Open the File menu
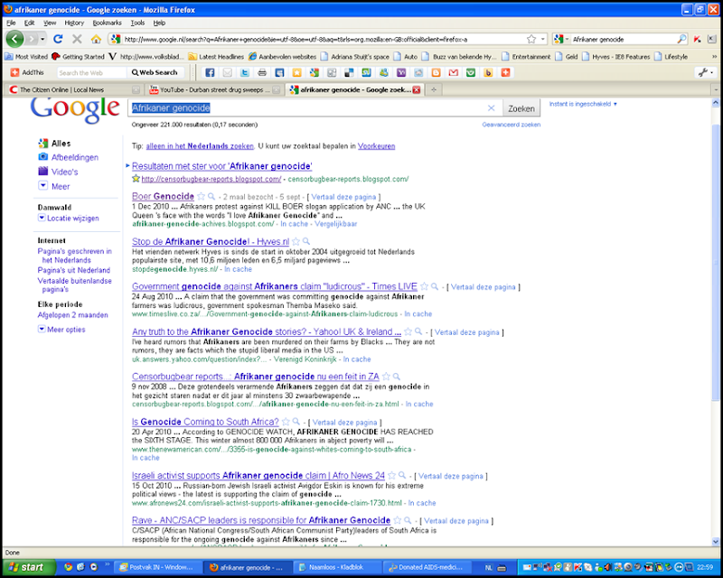This screenshot has width=723, height=578. pyautogui.click(x=11, y=23)
